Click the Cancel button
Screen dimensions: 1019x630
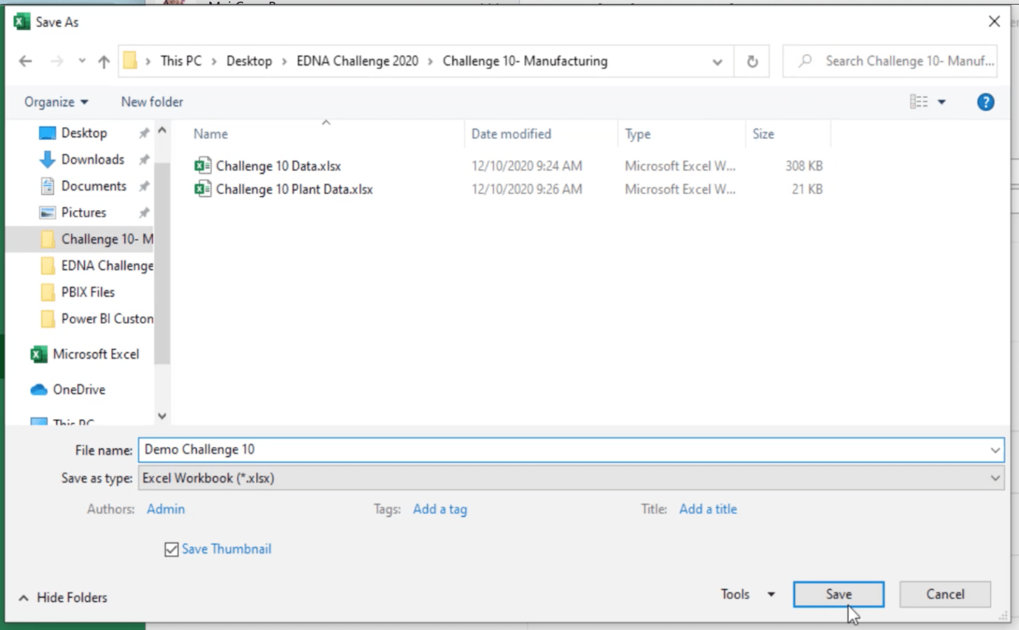[x=945, y=594]
